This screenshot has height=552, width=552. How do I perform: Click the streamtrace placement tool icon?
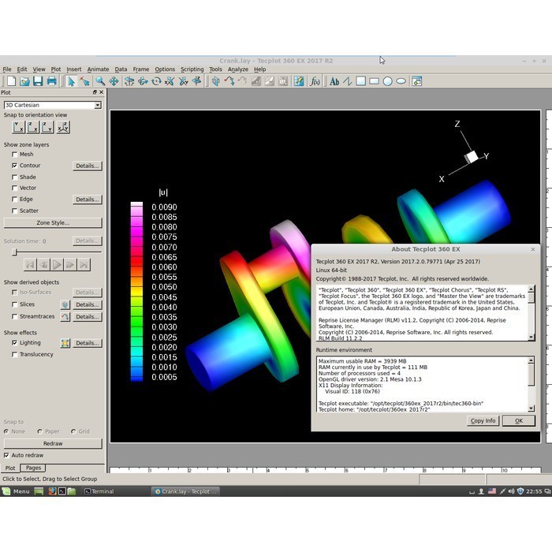click(x=65, y=316)
